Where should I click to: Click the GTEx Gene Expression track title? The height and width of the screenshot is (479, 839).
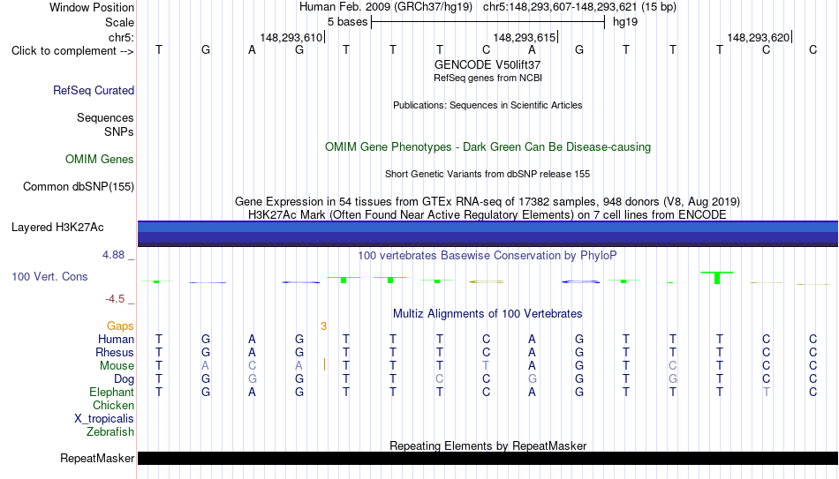(488, 201)
